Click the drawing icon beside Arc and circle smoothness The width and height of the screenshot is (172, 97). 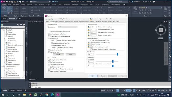click(88, 27)
